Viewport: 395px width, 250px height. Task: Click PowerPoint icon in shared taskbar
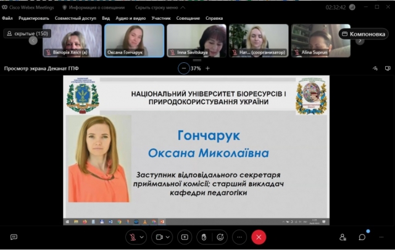(x=162, y=222)
